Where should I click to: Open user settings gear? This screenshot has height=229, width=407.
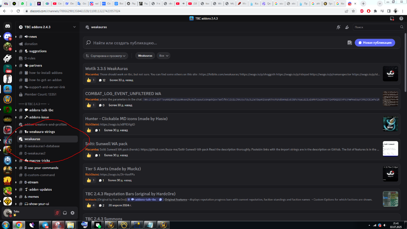72,213
